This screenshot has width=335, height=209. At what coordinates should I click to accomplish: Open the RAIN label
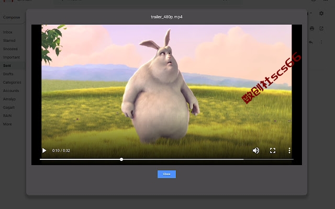[7, 115]
